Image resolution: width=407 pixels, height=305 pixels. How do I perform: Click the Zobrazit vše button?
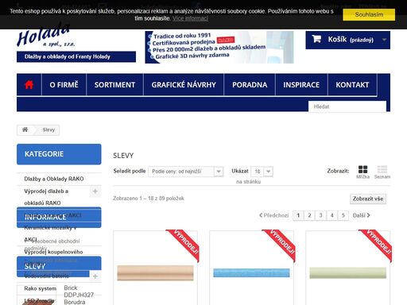pos(368,199)
